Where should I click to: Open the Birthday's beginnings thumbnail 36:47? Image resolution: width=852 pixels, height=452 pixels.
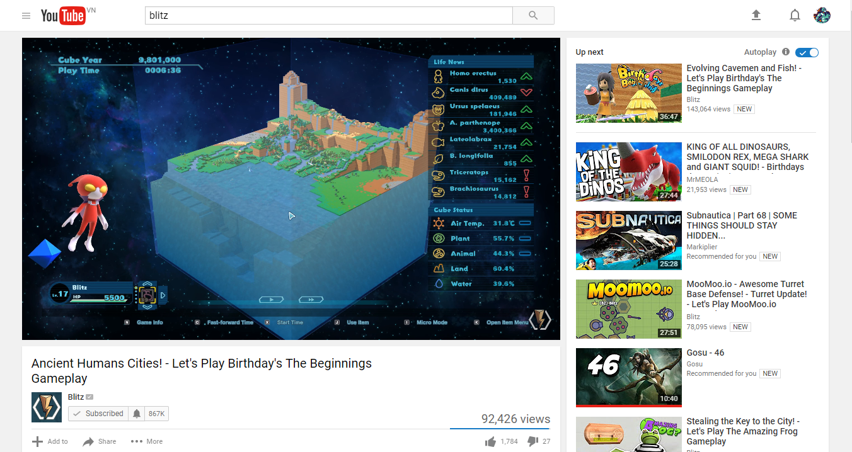click(629, 93)
